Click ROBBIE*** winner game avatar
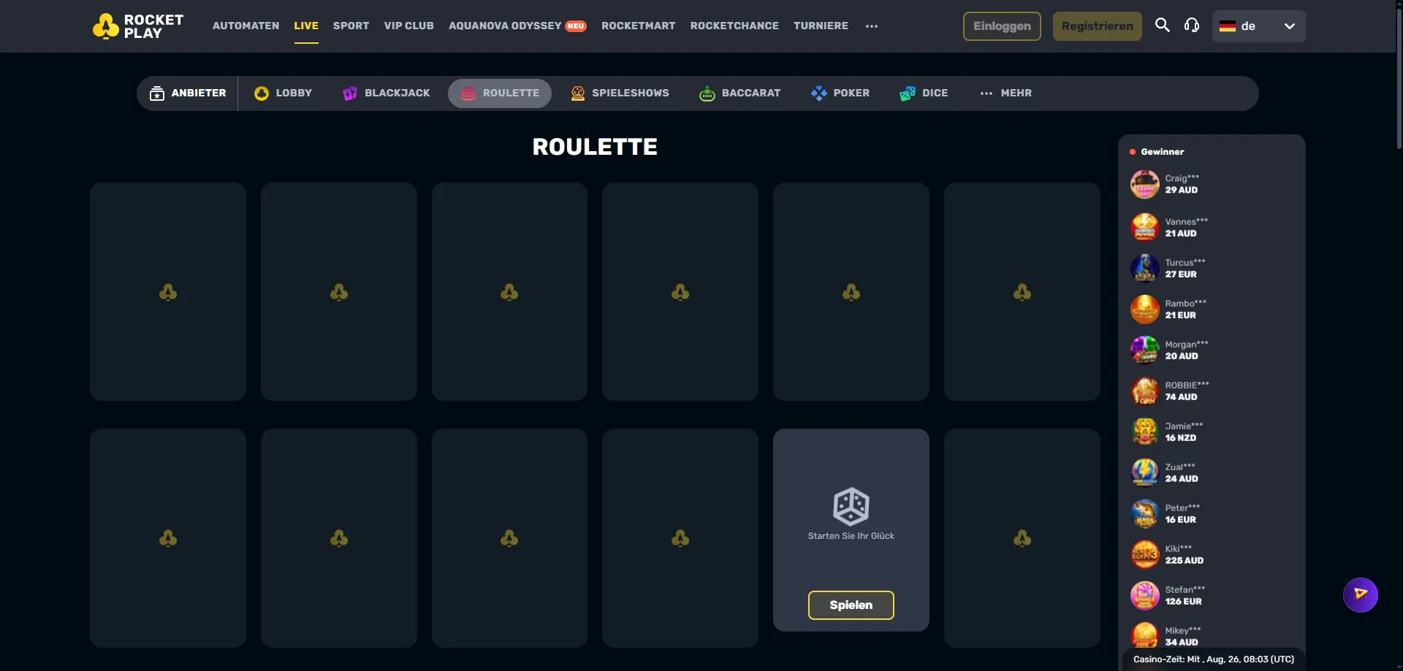1403x671 pixels. pyautogui.click(x=1144, y=391)
